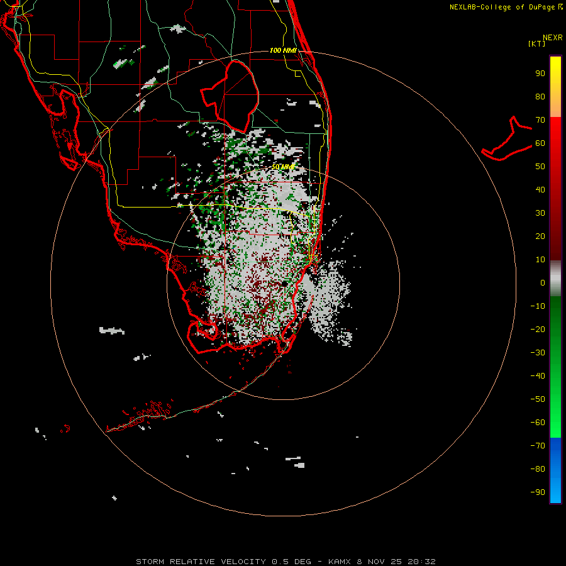Click the -10 value on velocity scale
This screenshot has width=566, height=566.
tap(538, 306)
